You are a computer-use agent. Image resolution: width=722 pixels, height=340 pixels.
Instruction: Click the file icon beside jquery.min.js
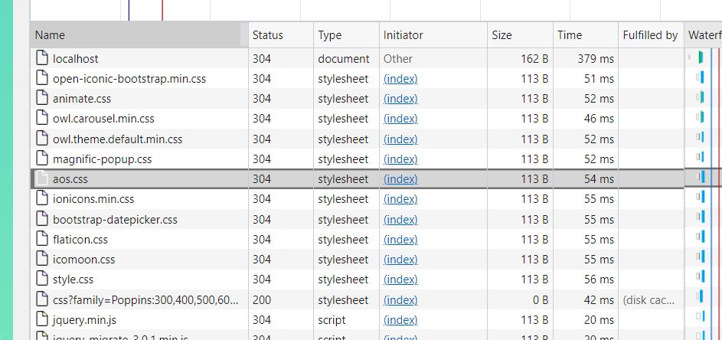(42, 319)
